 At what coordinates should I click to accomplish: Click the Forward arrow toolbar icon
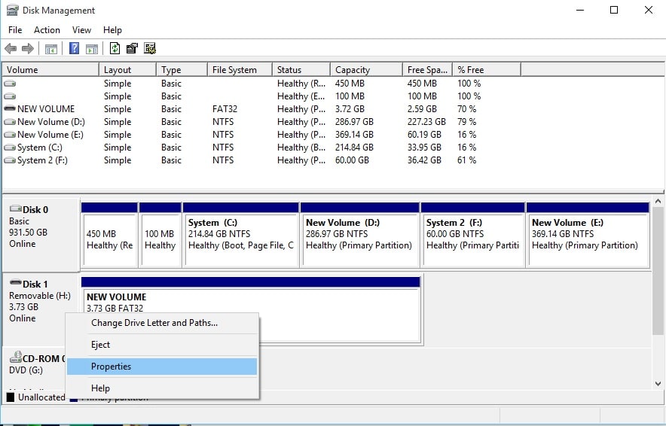(x=28, y=48)
